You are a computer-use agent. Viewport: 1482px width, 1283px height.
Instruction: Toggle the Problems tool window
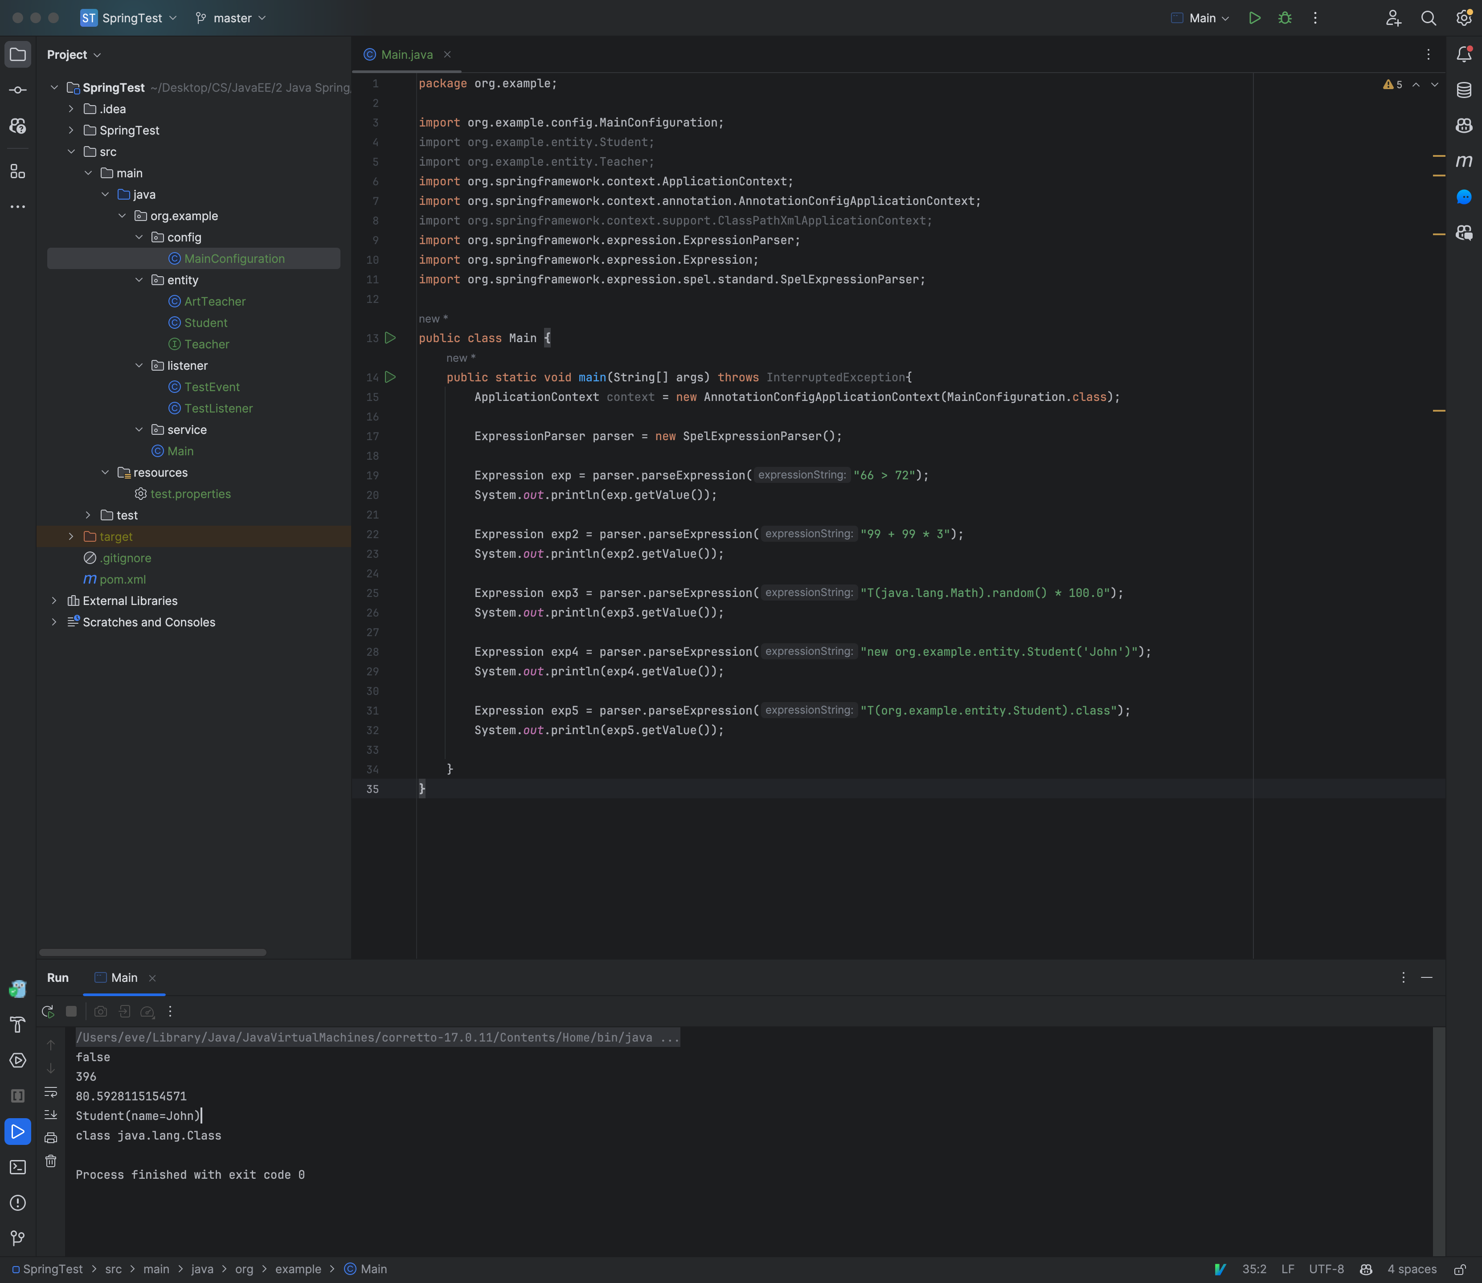click(x=18, y=1203)
